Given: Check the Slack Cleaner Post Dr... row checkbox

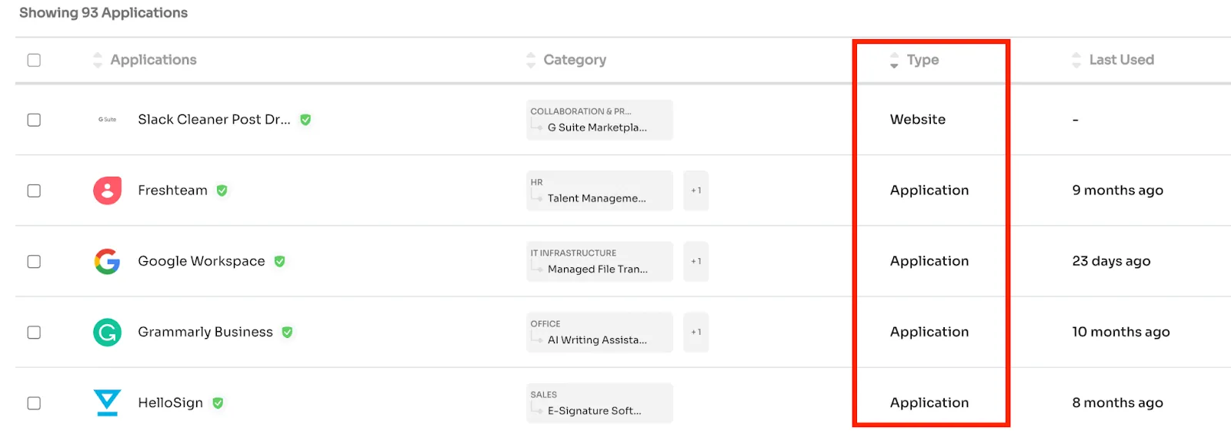Looking at the screenshot, I should (x=34, y=120).
